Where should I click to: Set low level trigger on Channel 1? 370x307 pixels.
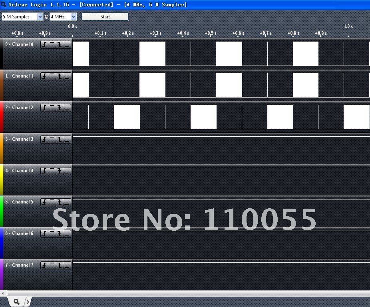67,76
